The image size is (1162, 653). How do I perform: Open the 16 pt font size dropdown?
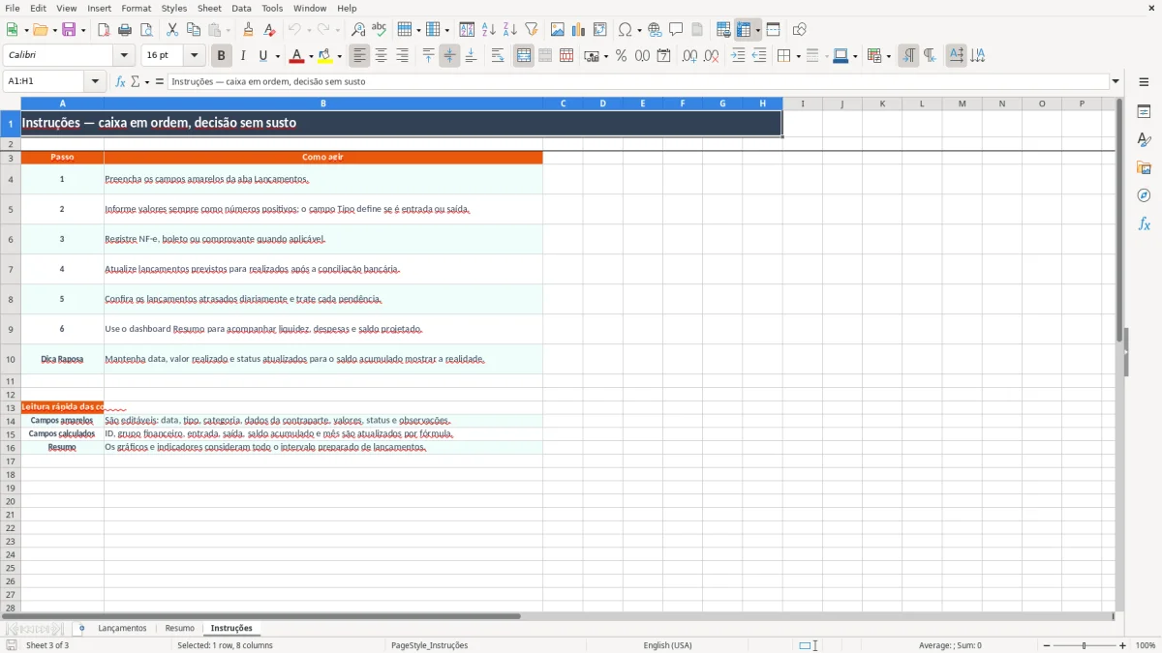point(194,56)
